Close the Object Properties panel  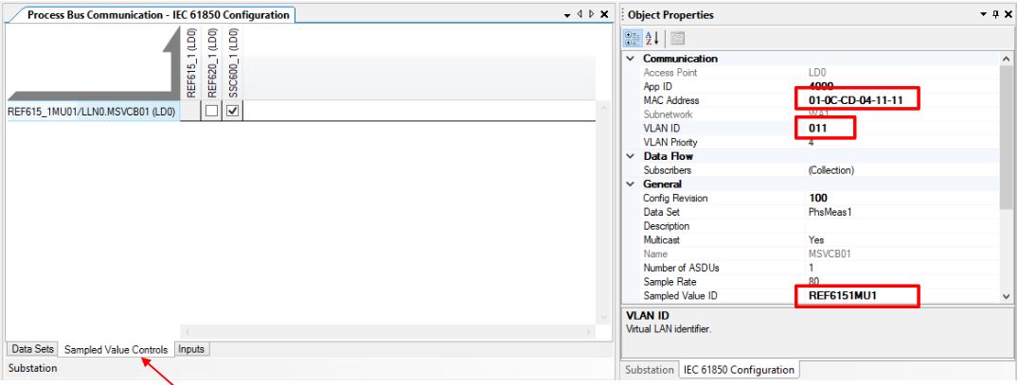1009,14
